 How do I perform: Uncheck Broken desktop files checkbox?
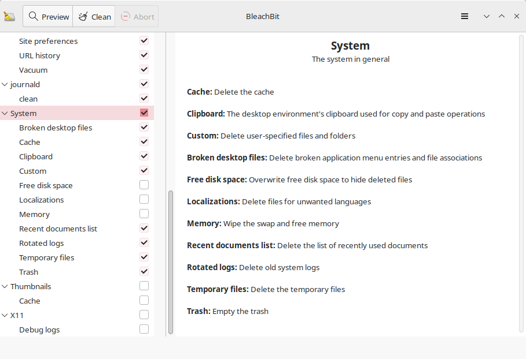144,127
